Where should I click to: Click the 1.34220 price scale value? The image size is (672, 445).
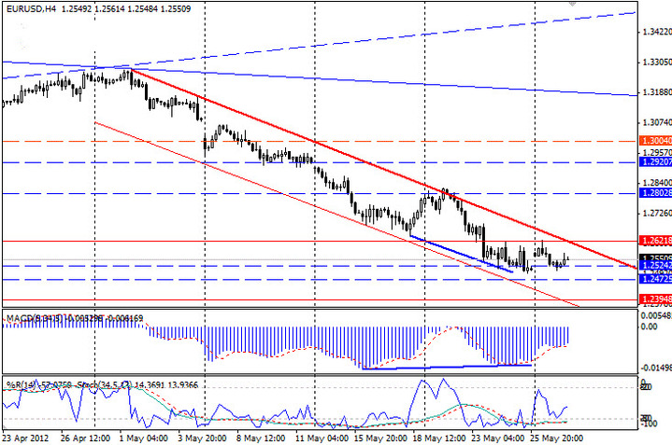(x=654, y=33)
